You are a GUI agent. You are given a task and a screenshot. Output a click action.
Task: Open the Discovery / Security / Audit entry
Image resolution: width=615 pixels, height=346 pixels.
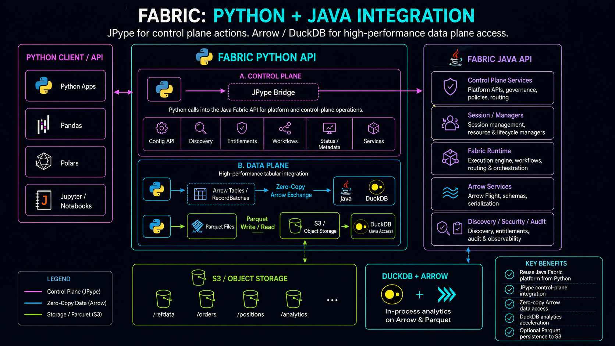[493, 229]
